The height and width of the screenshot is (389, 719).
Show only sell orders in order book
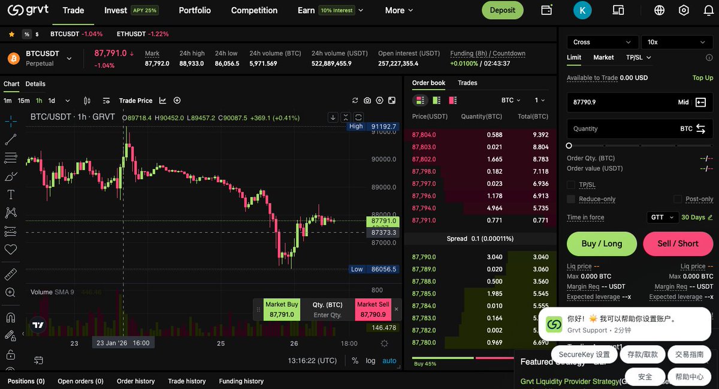pos(452,100)
